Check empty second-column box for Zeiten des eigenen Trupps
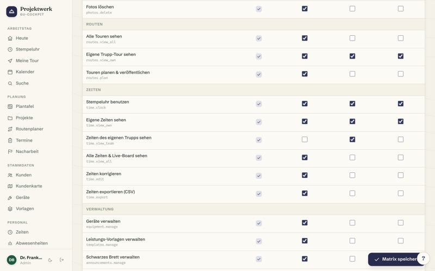This screenshot has height=271, width=435. (x=304, y=139)
